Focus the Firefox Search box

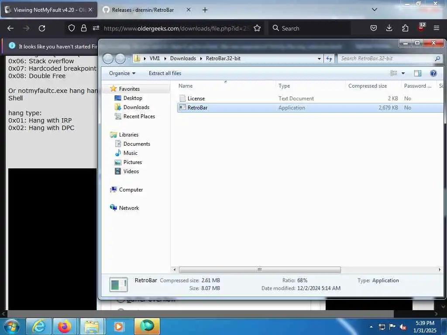point(309,28)
